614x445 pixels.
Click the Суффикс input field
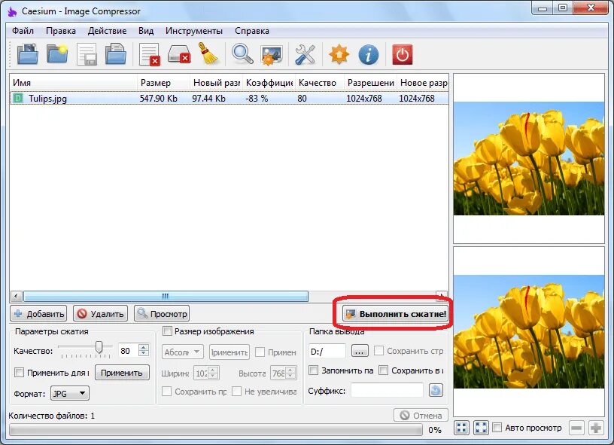click(x=387, y=390)
